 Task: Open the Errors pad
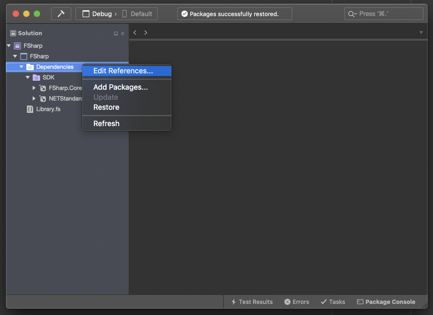[x=297, y=302]
